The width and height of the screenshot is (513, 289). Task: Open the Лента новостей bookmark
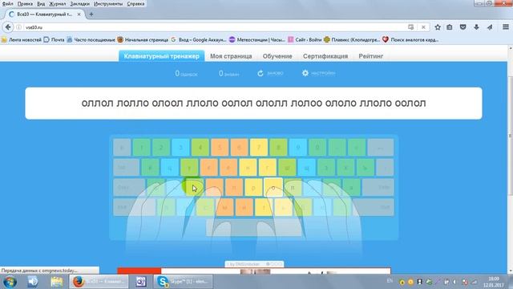pyautogui.click(x=22, y=39)
